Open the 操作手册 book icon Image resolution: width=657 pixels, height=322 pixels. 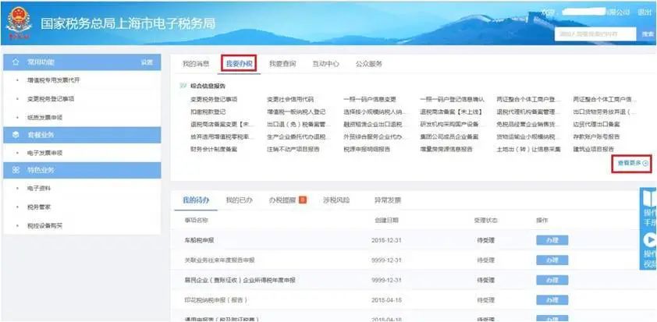[x=650, y=199]
